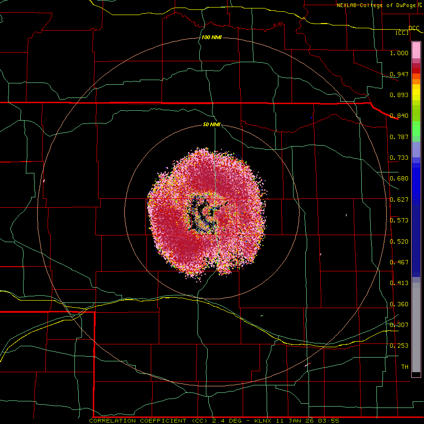The width and height of the screenshot is (424, 424).
Task: Select the 0.467 scale value
Action: pyautogui.click(x=399, y=262)
